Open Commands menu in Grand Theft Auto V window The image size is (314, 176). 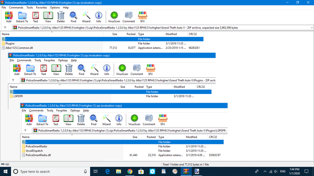16,8
